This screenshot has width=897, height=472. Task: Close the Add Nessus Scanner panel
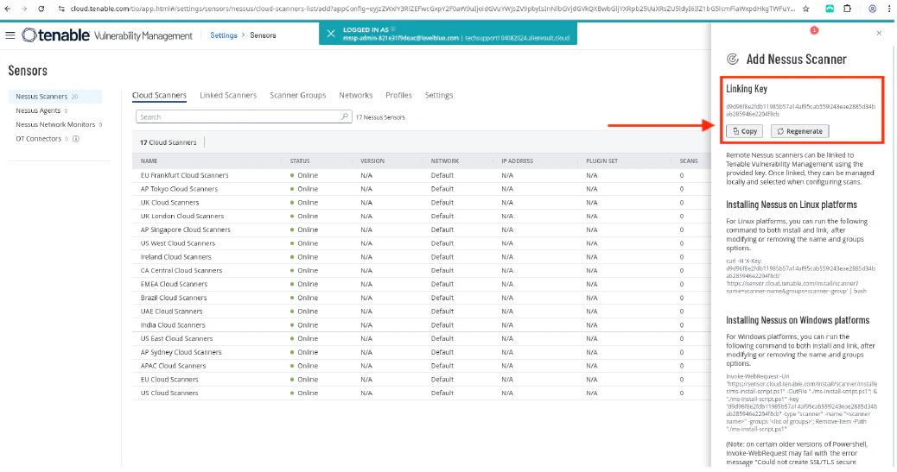coord(879,33)
